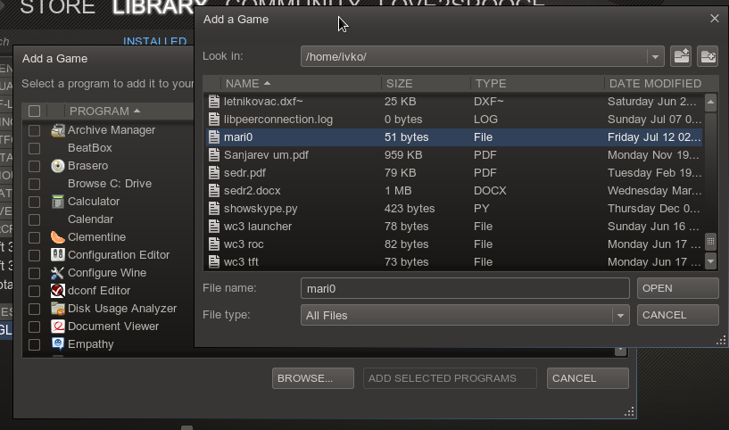Check the Configuration Editor checkbox
The image size is (729, 430).
[34, 255]
